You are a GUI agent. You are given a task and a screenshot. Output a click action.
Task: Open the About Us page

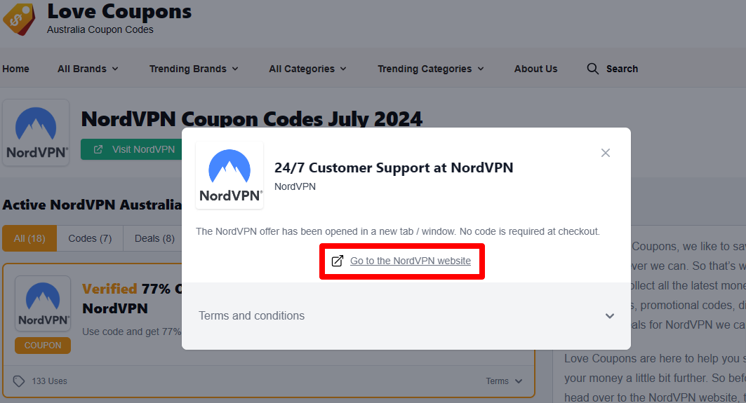tap(535, 69)
